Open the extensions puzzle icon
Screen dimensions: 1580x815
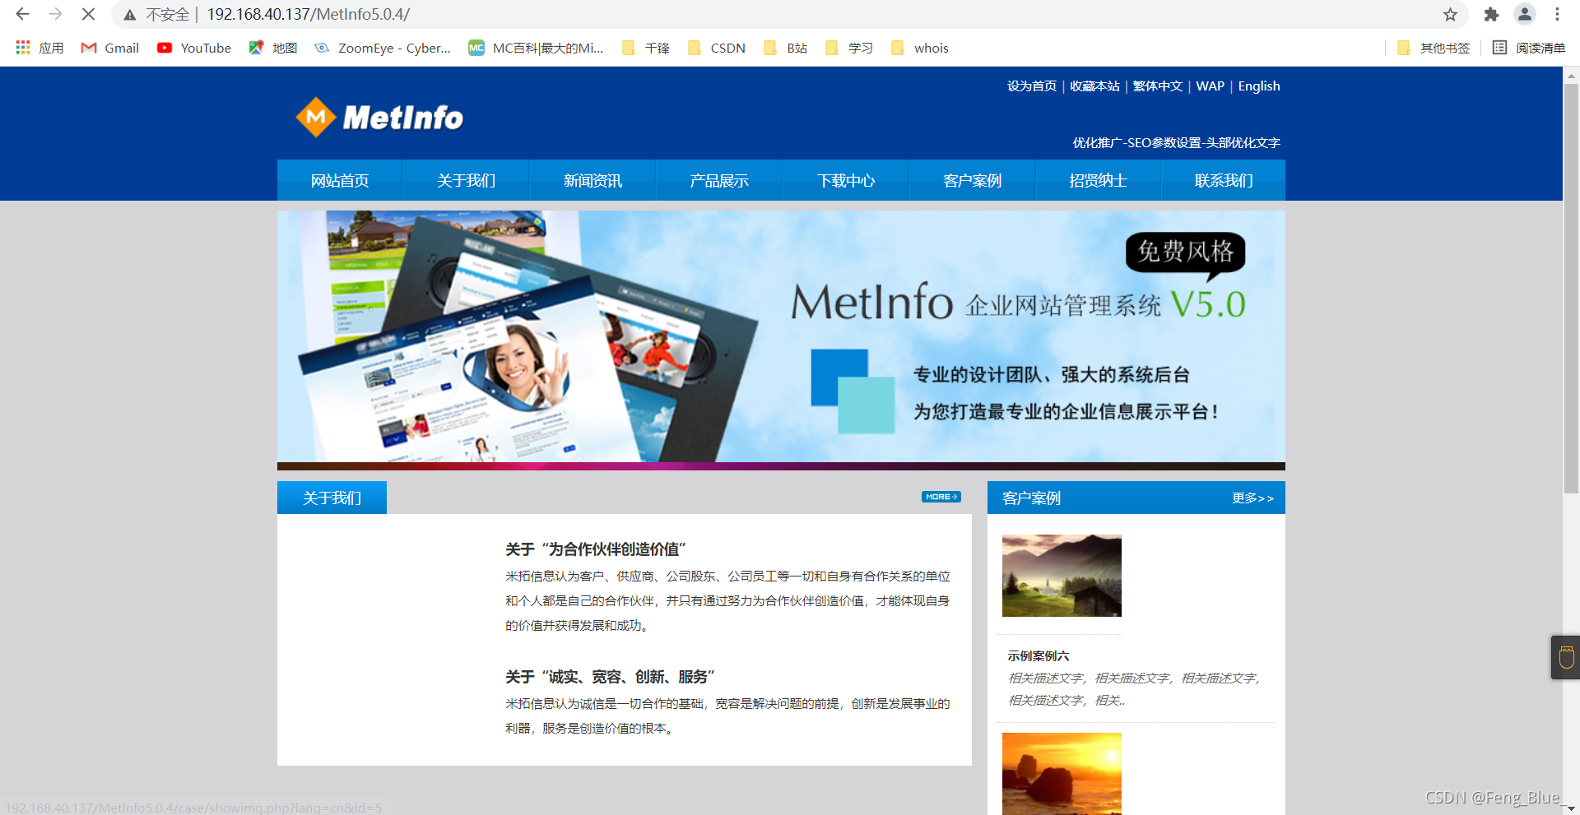[x=1491, y=15]
